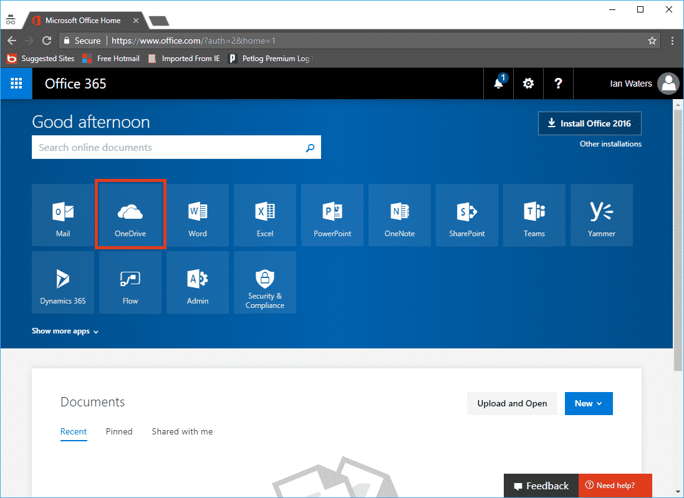Viewport: 684px width, 498px height.
Task: Open Ian Waters account avatar menu
Action: coord(668,84)
